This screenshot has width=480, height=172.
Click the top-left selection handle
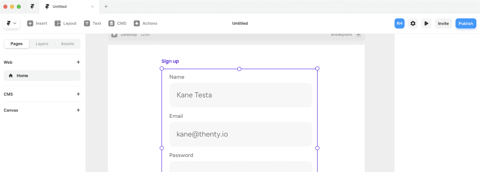tap(162, 68)
